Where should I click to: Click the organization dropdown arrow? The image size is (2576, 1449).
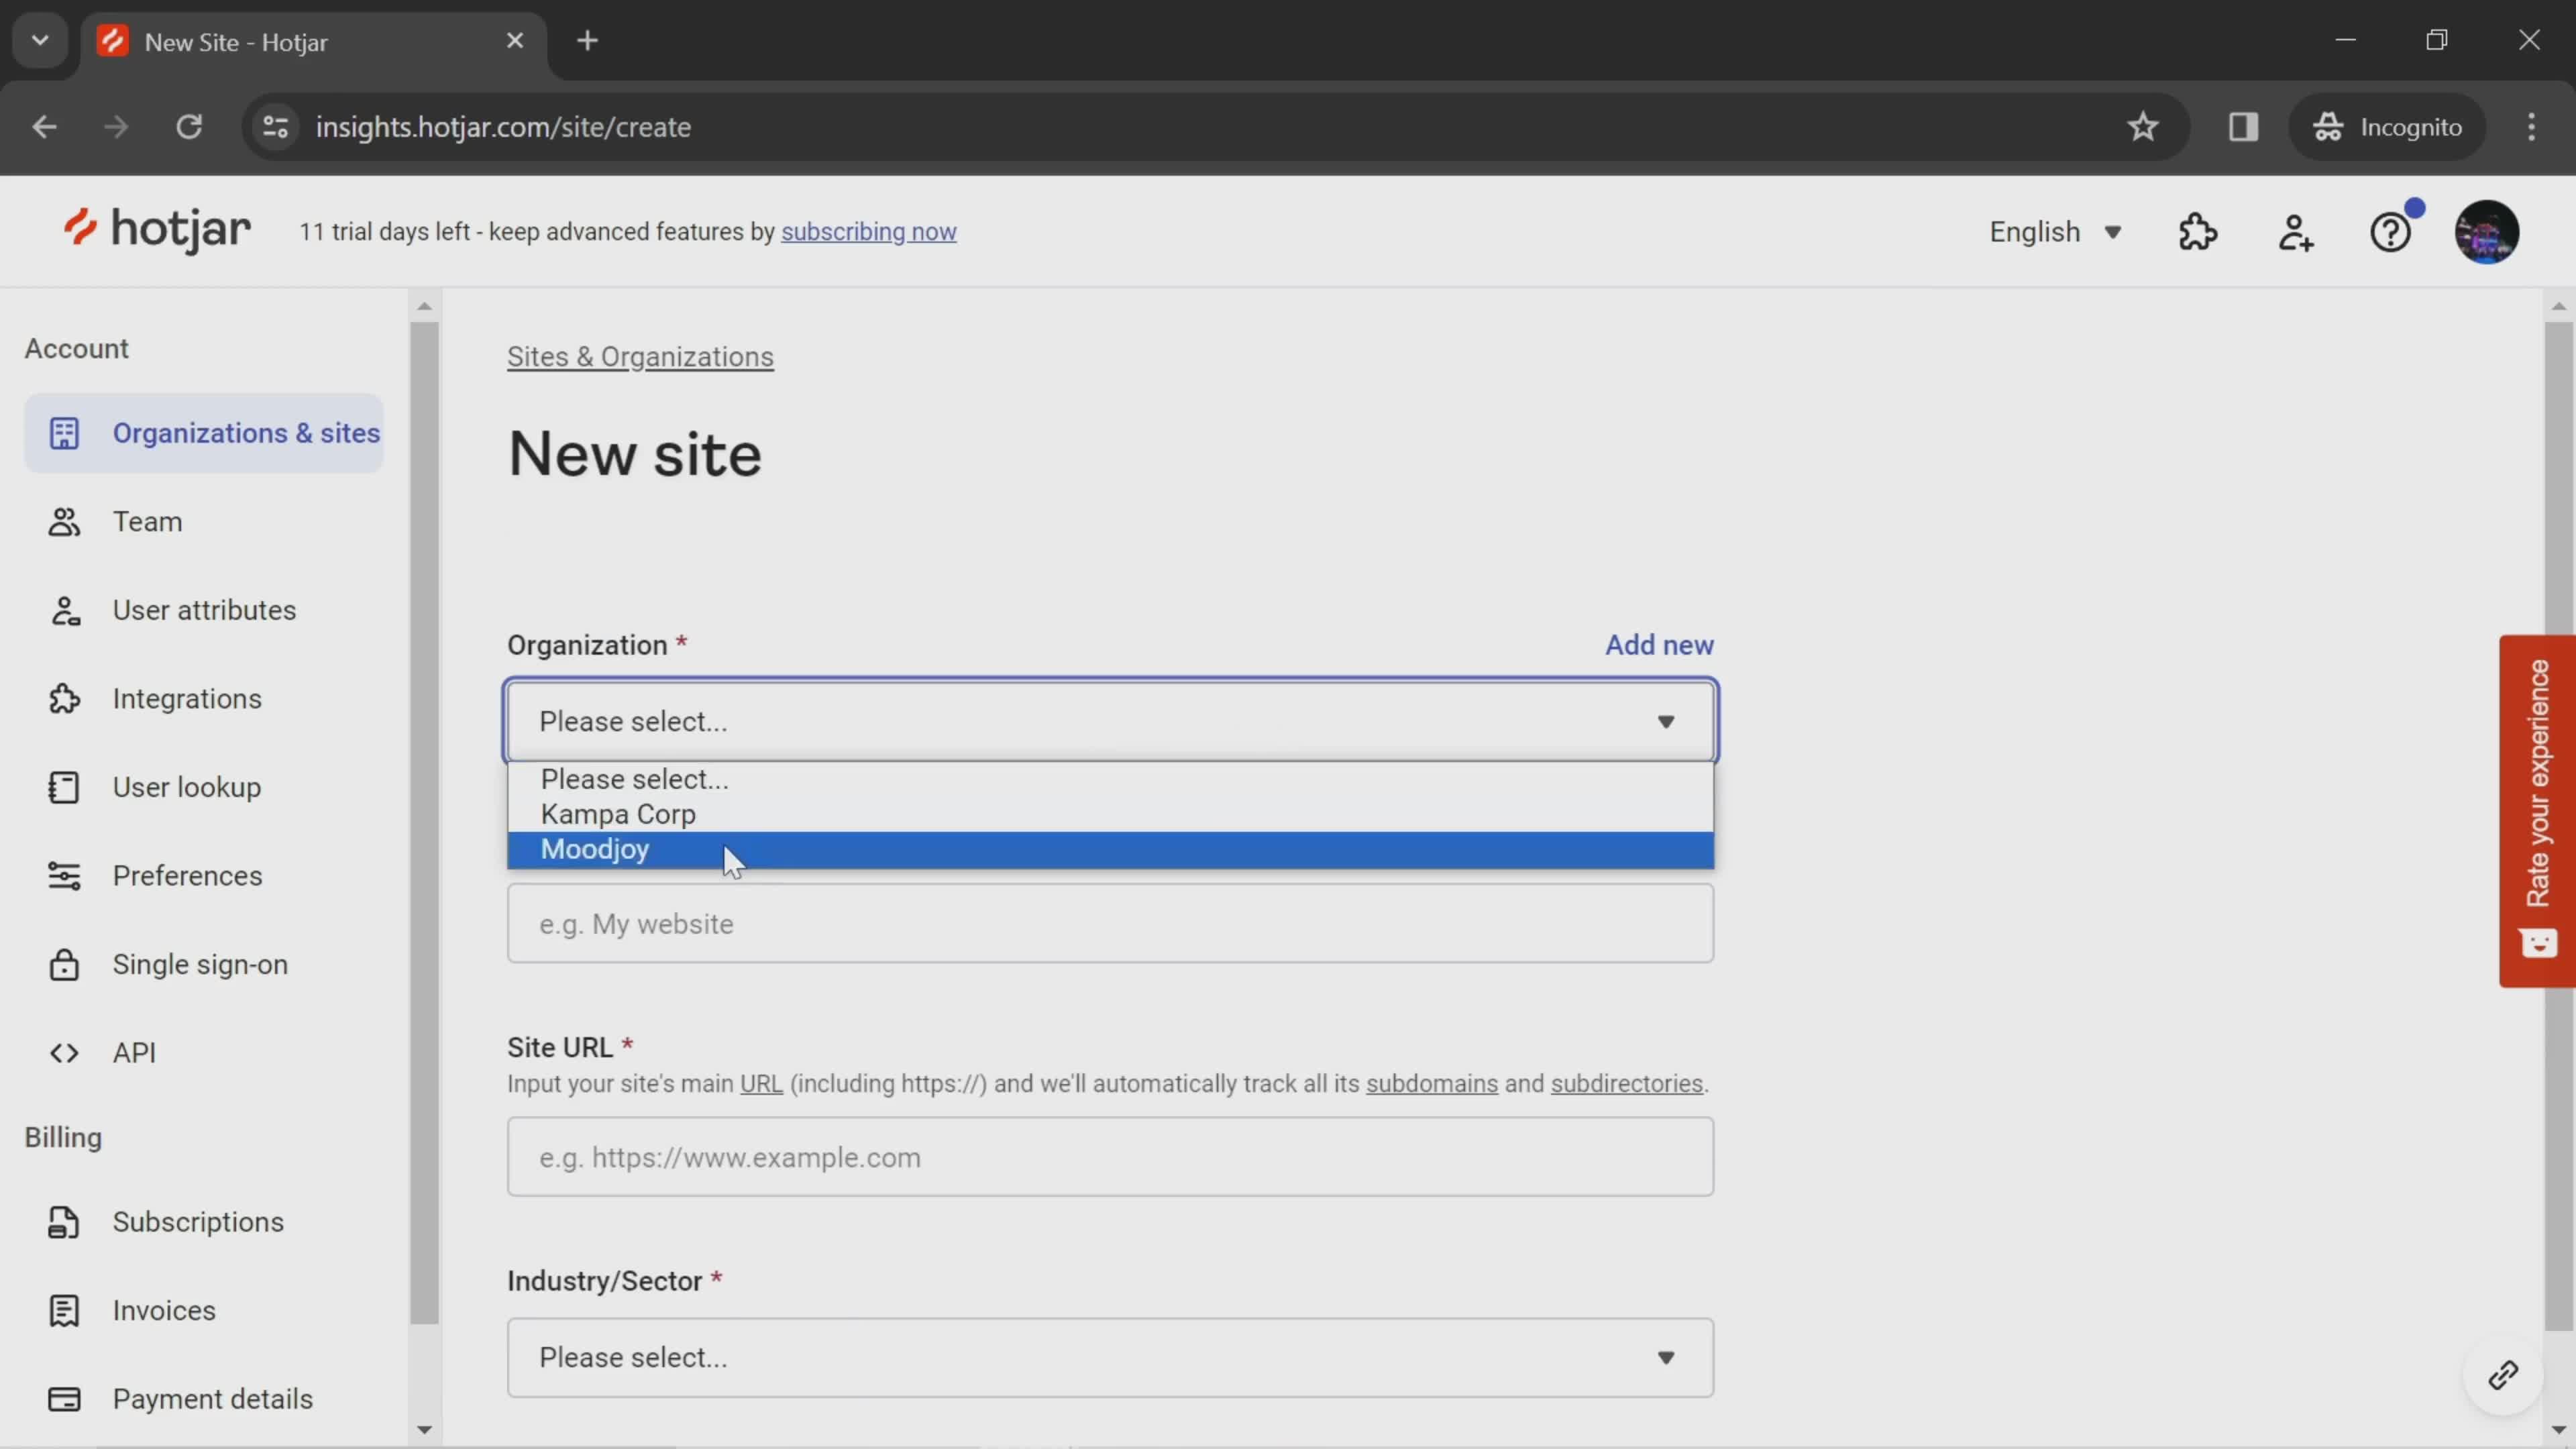1666,718
